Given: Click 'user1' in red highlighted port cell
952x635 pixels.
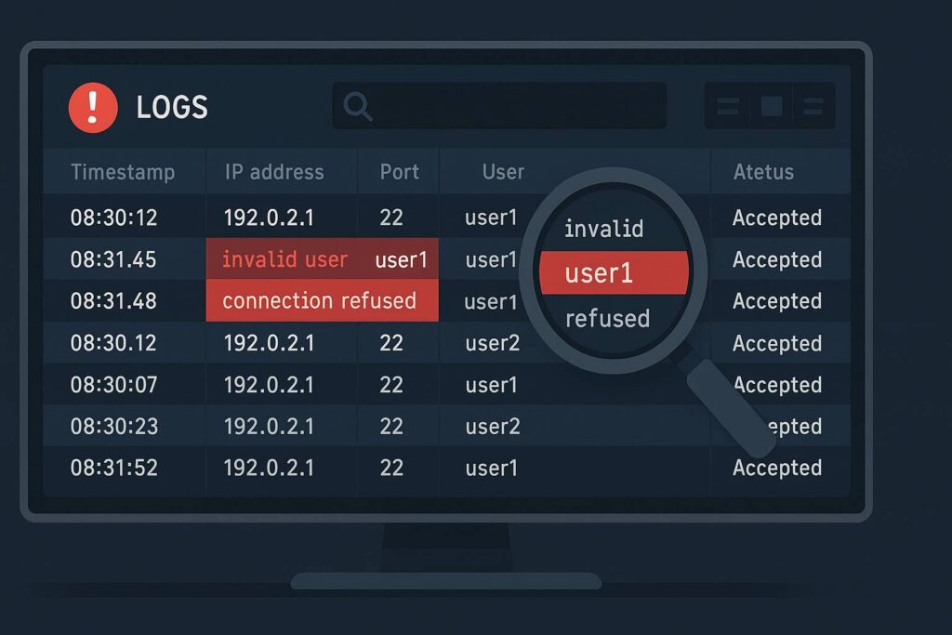Looking at the screenshot, I should coord(402,259).
